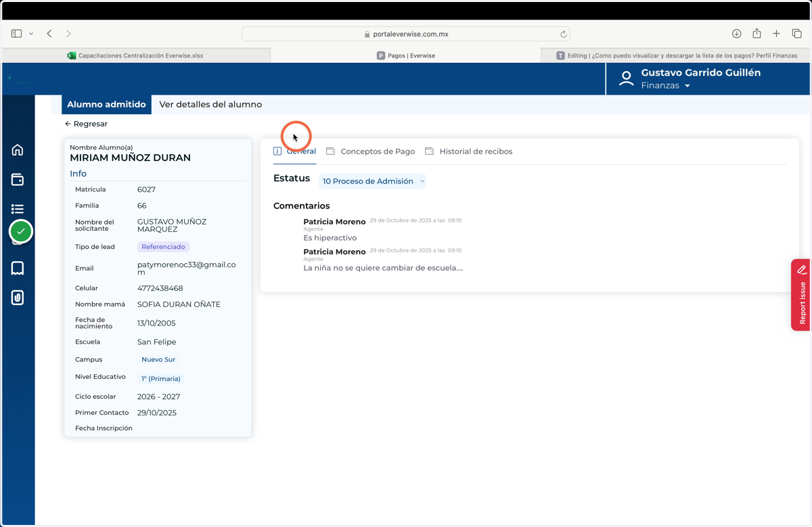Click the Comentarios section heading

[301, 206]
